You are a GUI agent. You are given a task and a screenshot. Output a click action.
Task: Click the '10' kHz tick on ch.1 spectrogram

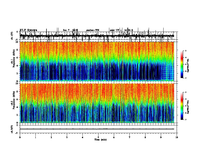pos(17,42)
